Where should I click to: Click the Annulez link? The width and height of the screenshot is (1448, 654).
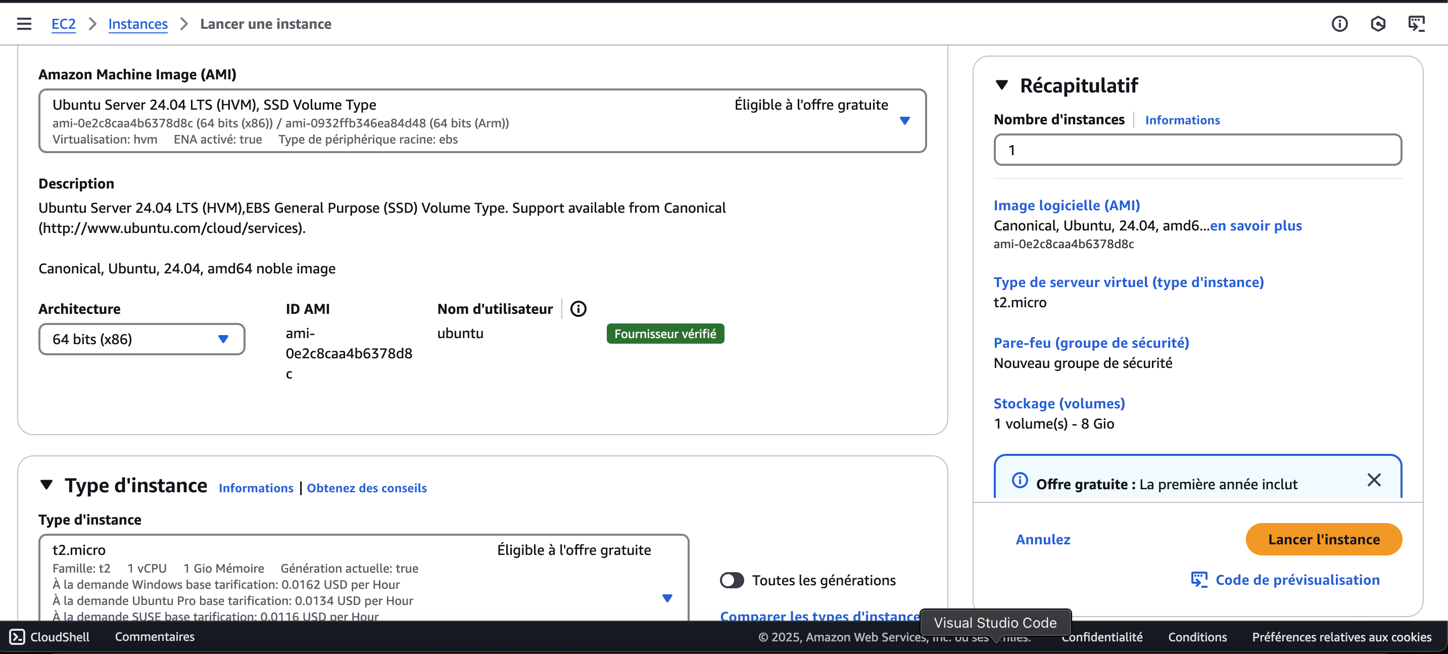coord(1043,539)
